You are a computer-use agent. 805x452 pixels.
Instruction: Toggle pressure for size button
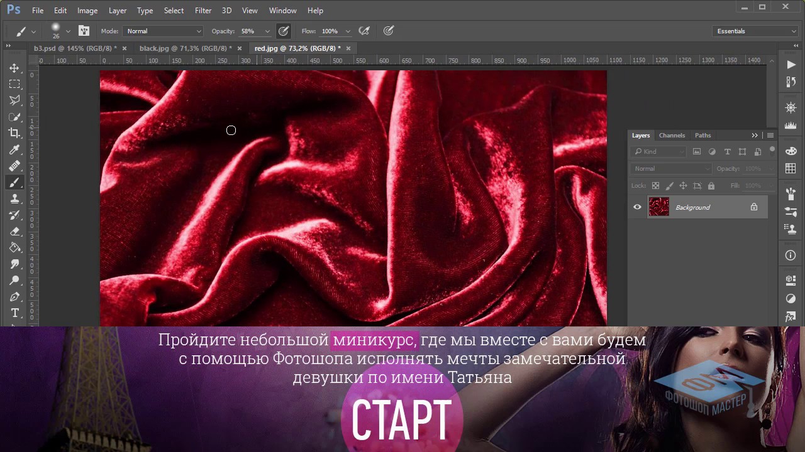coord(389,31)
